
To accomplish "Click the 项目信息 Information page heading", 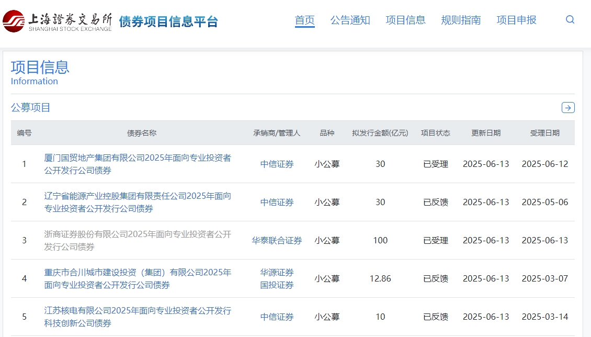I will coord(40,72).
